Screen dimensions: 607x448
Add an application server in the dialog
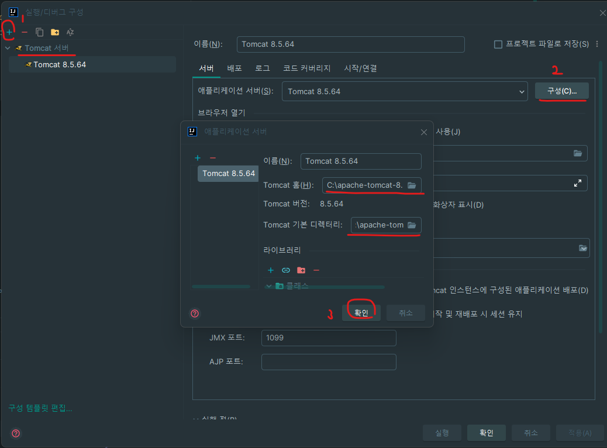tap(198, 158)
